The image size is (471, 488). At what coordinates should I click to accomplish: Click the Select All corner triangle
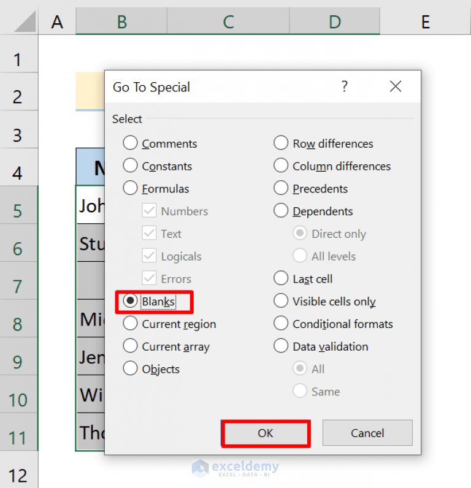25,21
